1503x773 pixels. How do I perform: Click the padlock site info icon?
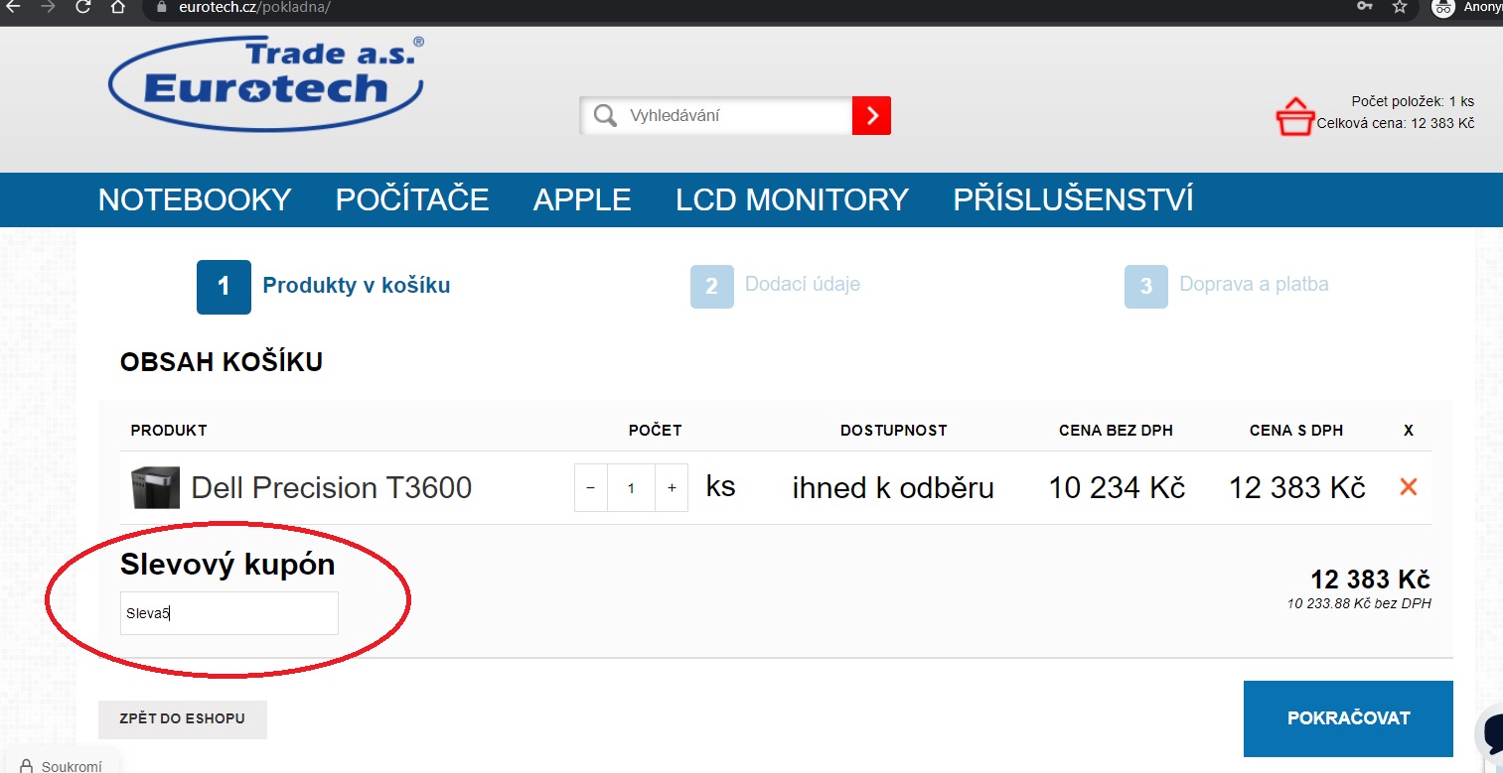(164, 7)
